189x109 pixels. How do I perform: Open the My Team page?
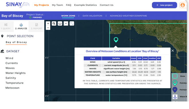(57, 5)
